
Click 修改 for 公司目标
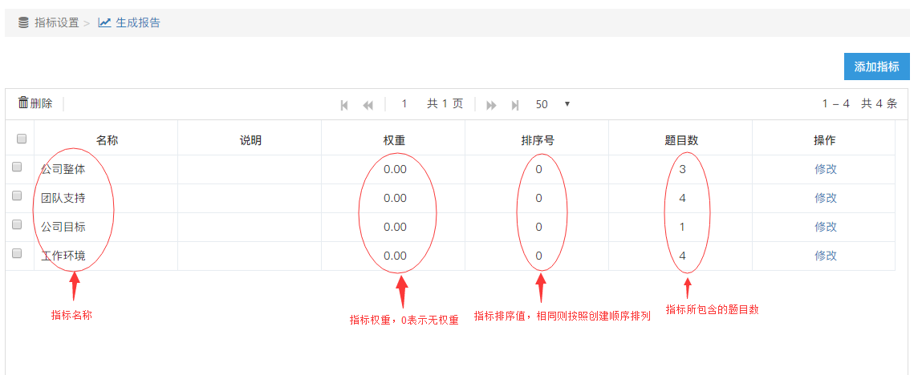coord(826,227)
